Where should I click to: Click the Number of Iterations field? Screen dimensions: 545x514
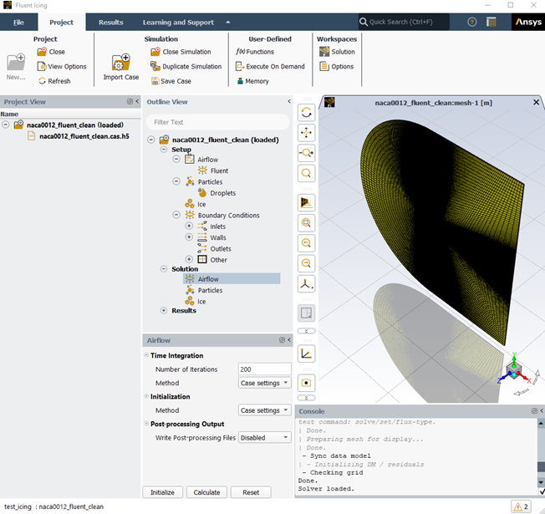pos(264,369)
